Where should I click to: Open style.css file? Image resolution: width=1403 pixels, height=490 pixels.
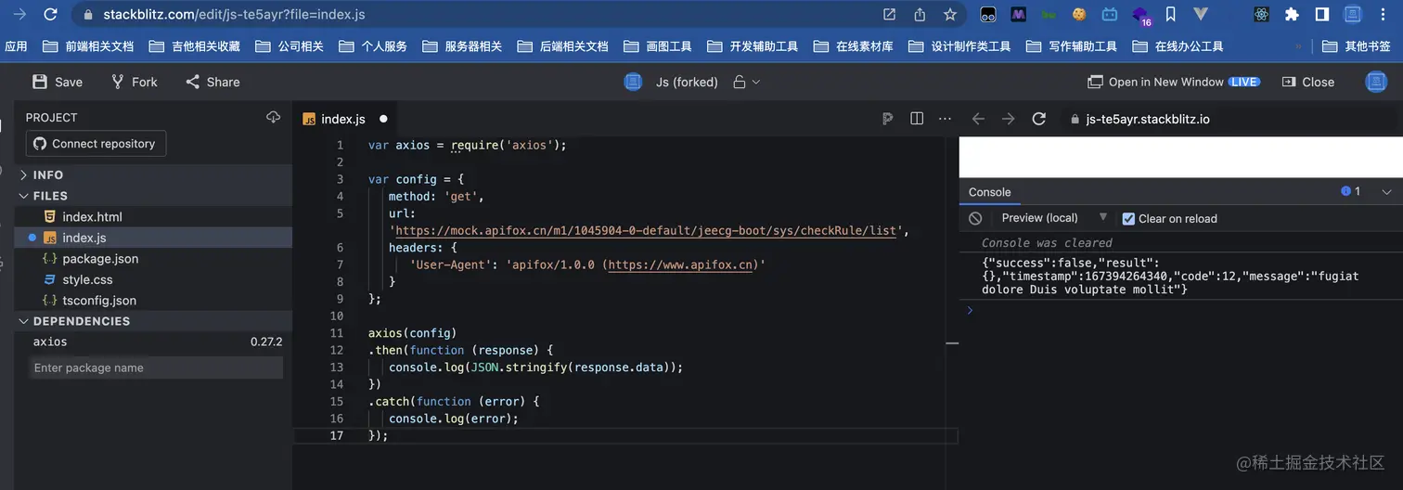(x=153, y=279)
